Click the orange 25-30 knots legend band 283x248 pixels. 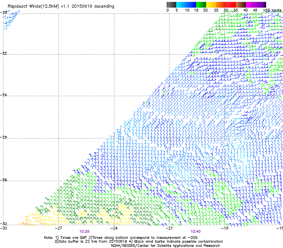(221, 5)
